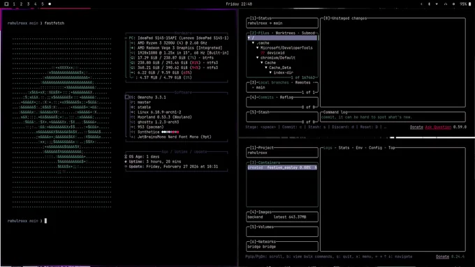
Task: Switch to the Files tab in lazygit
Action: [x=263, y=33]
